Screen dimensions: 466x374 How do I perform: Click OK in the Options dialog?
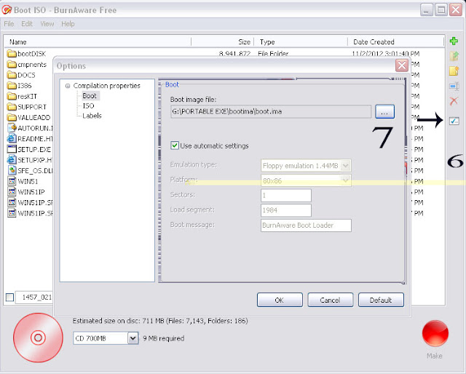pyautogui.click(x=280, y=300)
